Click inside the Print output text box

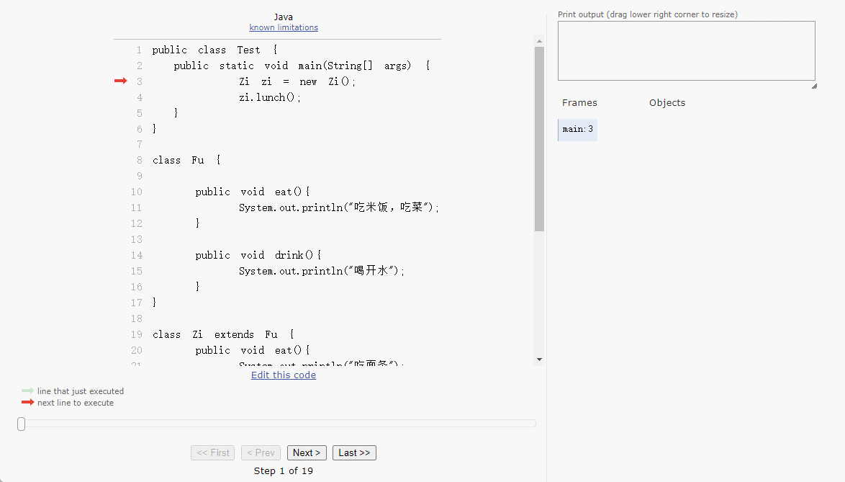pyautogui.click(x=686, y=50)
